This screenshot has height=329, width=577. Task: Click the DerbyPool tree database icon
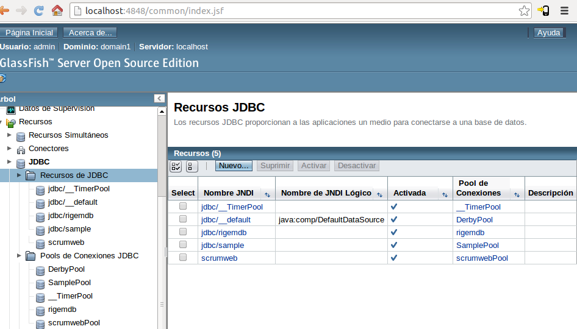tap(40, 271)
